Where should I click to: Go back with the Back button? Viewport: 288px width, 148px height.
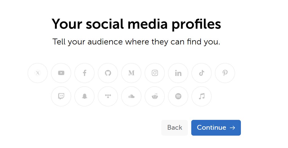(x=175, y=128)
